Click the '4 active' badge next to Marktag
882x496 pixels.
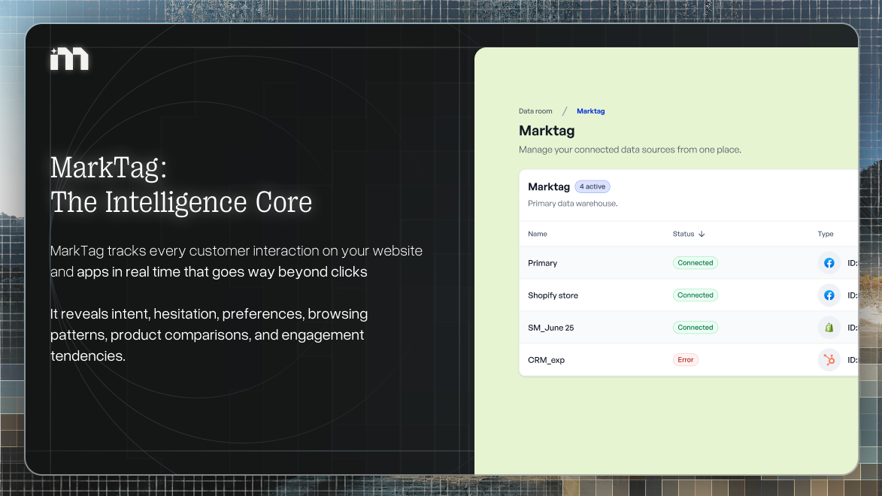[x=592, y=186]
